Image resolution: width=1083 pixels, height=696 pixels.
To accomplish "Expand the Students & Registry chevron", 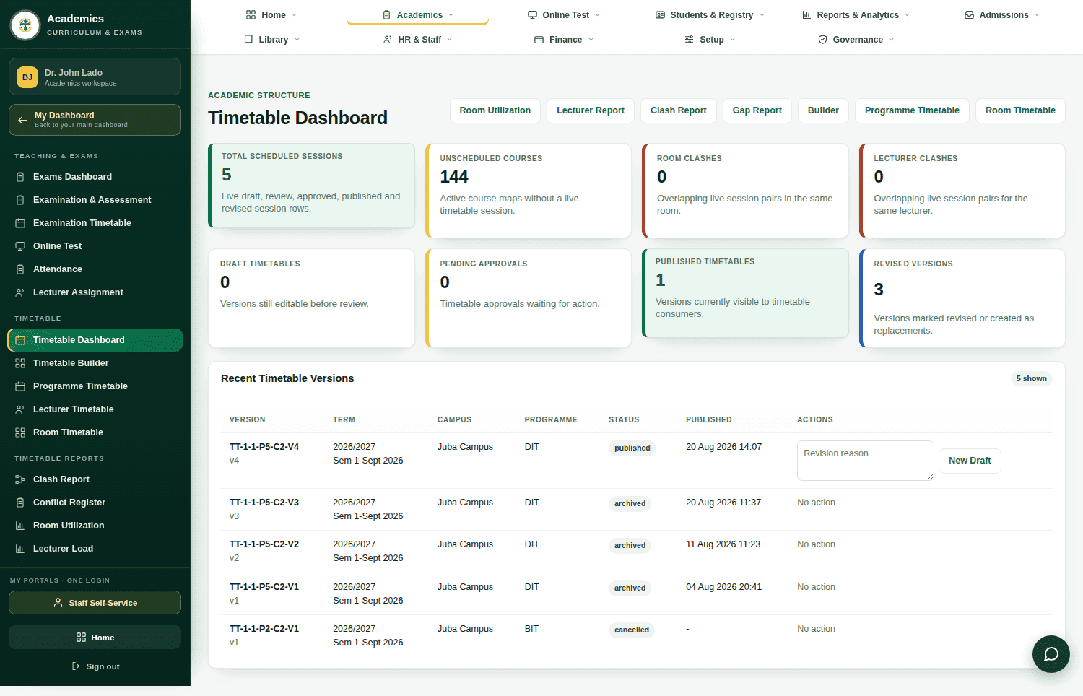I will (762, 15).
